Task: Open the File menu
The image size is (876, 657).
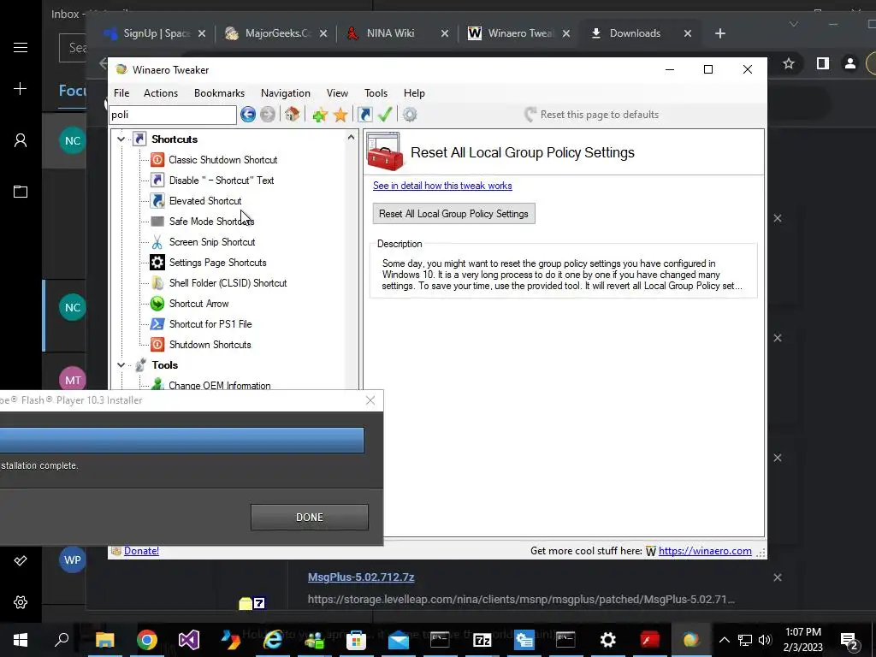Action: click(x=121, y=93)
